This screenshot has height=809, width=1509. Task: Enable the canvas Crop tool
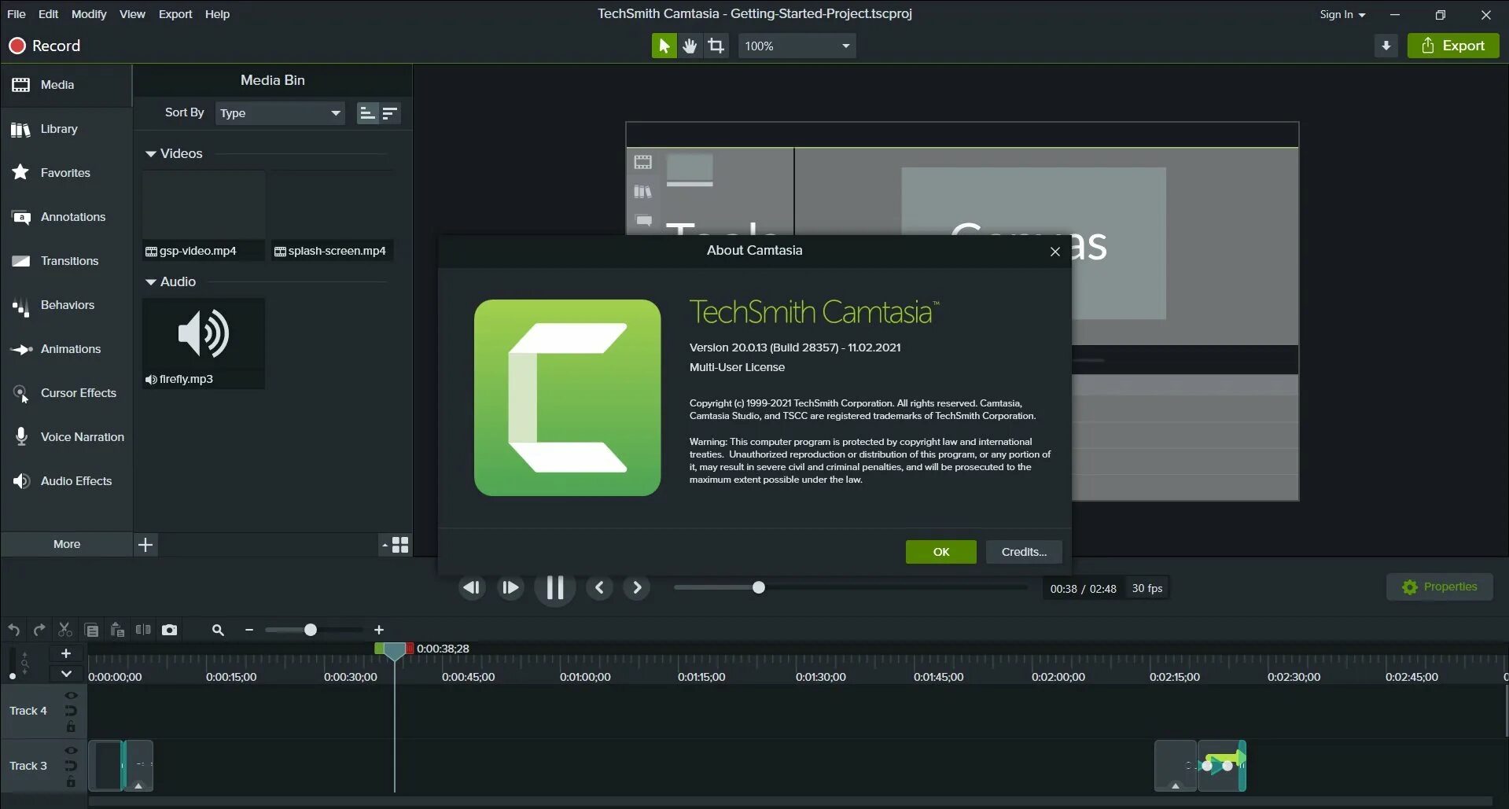pyautogui.click(x=716, y=46)
